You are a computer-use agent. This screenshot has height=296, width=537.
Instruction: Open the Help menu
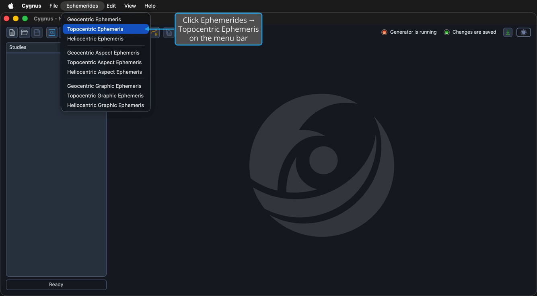click(150, 6)
